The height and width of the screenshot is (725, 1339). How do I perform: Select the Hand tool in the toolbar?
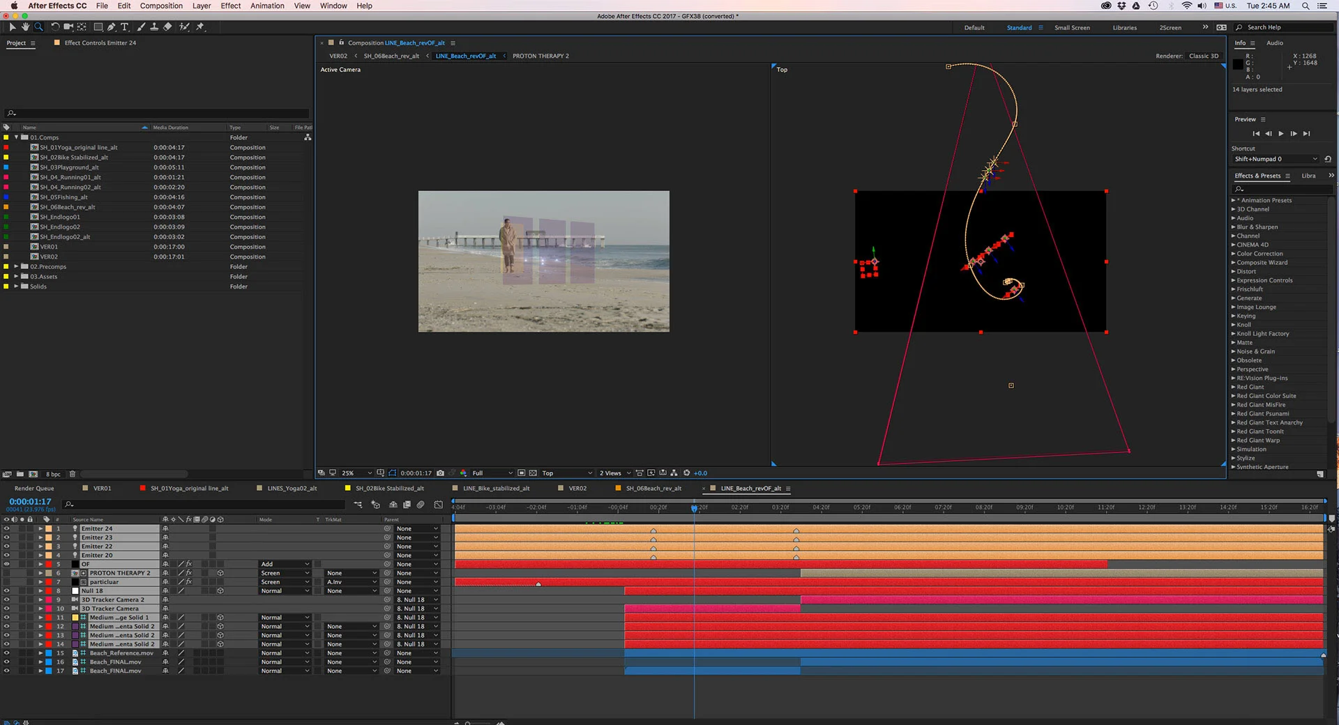click(x=25, y=27)
